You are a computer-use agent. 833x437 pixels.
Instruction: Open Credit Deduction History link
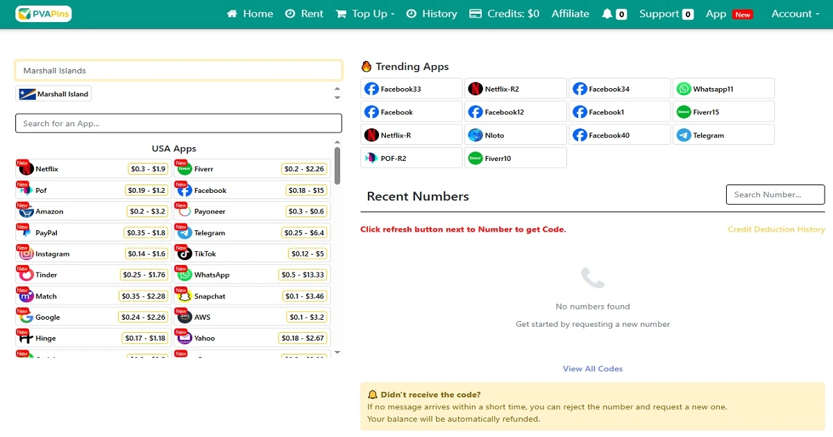point(776,230)
